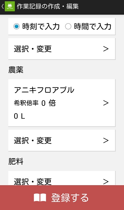Image resolution: width=124 pixels, height=210 pixels.
Task: Open 選択・変更 row below time input
Action: click(62, 49)
